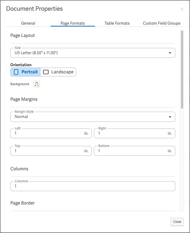Open the Margin Style dropdown
The image size is (190, 233).
tap(93, 117)
